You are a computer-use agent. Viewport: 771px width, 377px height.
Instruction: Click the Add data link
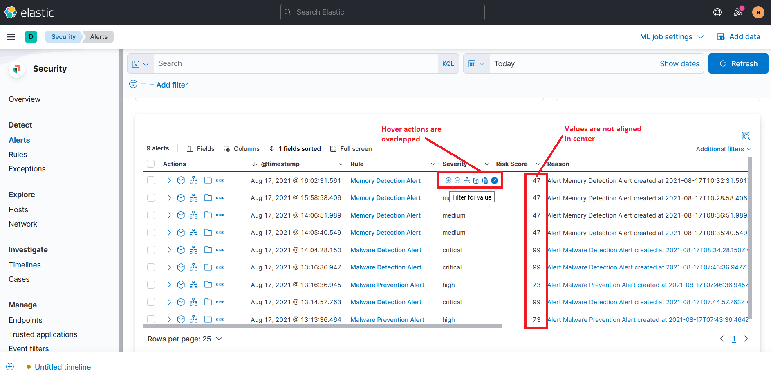(x=739, y=37)
